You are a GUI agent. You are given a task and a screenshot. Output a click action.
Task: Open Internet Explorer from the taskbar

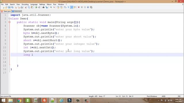coord(61,100)
